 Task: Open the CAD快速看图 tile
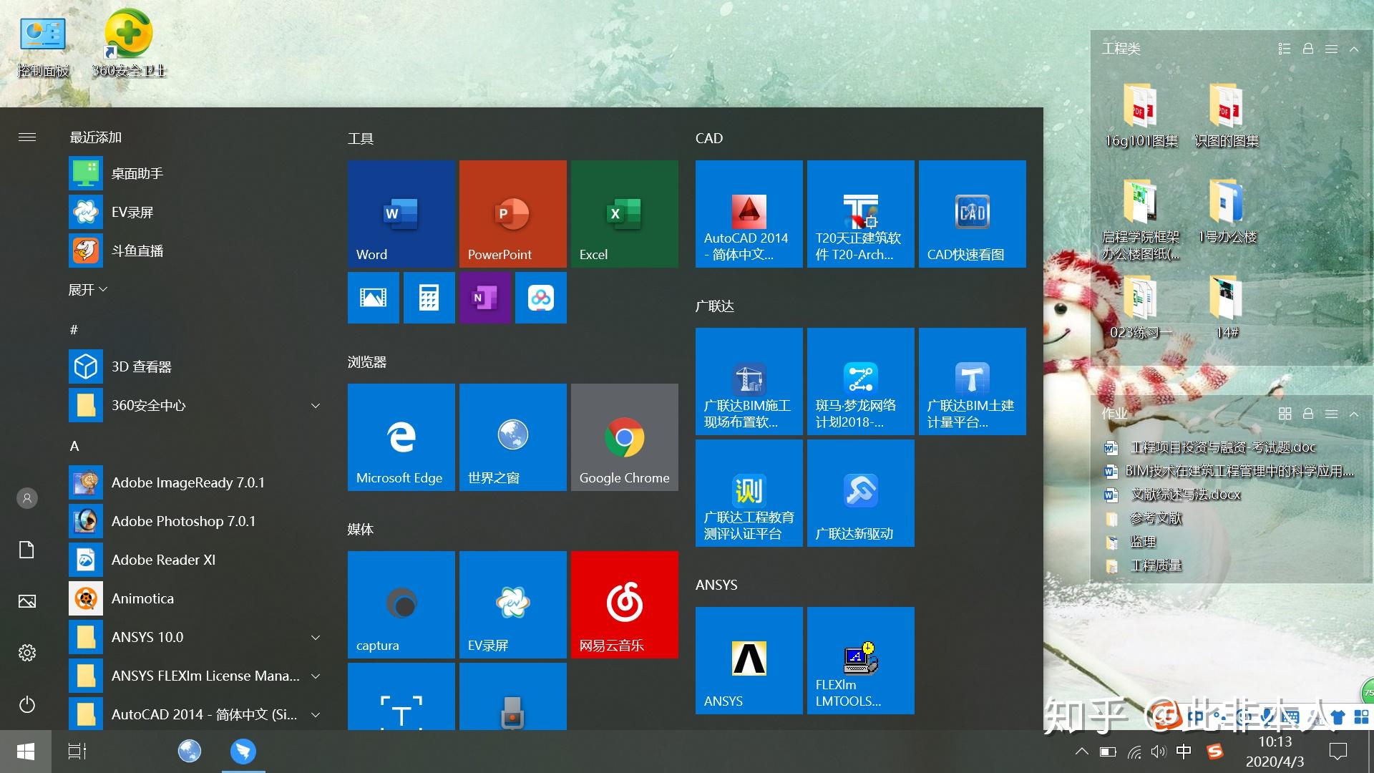coord(972,214)
